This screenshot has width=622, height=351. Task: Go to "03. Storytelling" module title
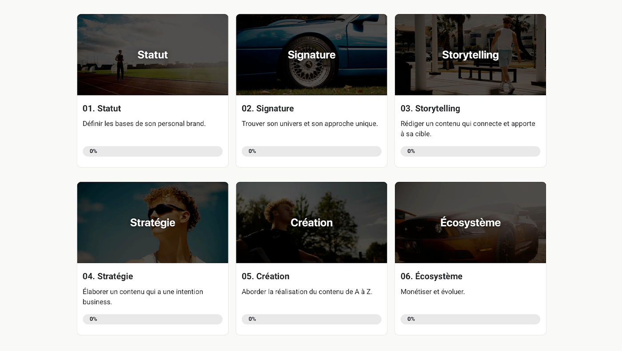[x=430, y=108]
